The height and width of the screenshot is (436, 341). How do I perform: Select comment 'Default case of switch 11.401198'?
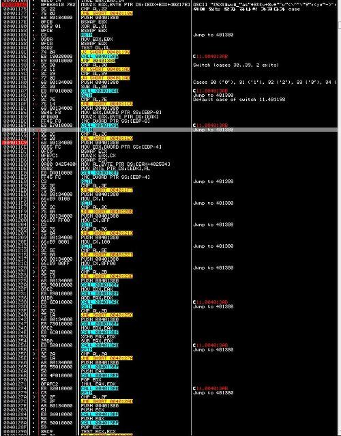click(239, 100)
